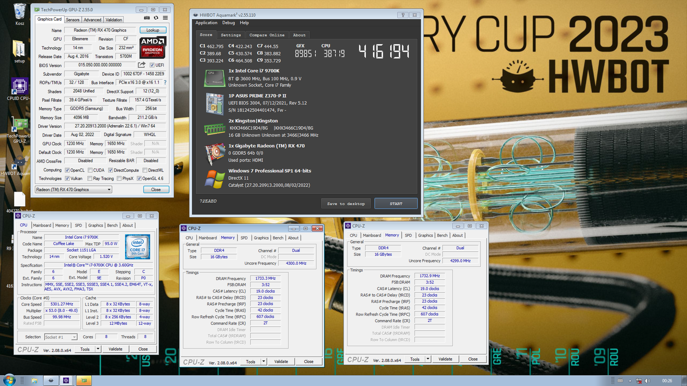
Task: Toggle the CUDA checkbox
Action: tap(90, 170)
